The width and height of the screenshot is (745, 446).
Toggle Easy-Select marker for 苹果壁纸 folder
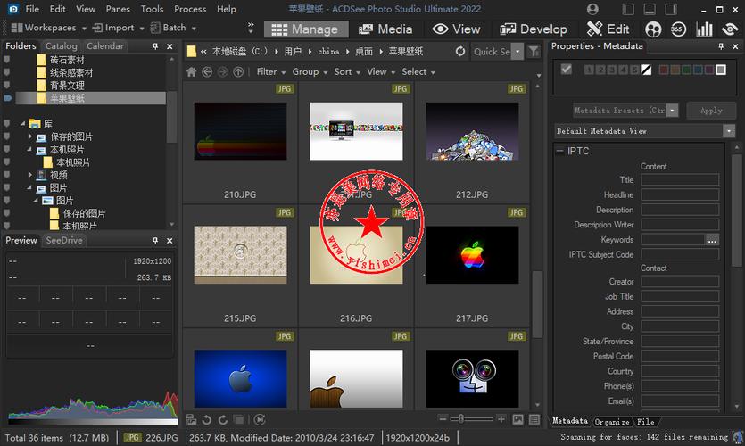tap(8, 98)
